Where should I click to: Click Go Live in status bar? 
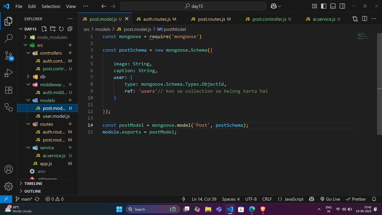point(330,199)
